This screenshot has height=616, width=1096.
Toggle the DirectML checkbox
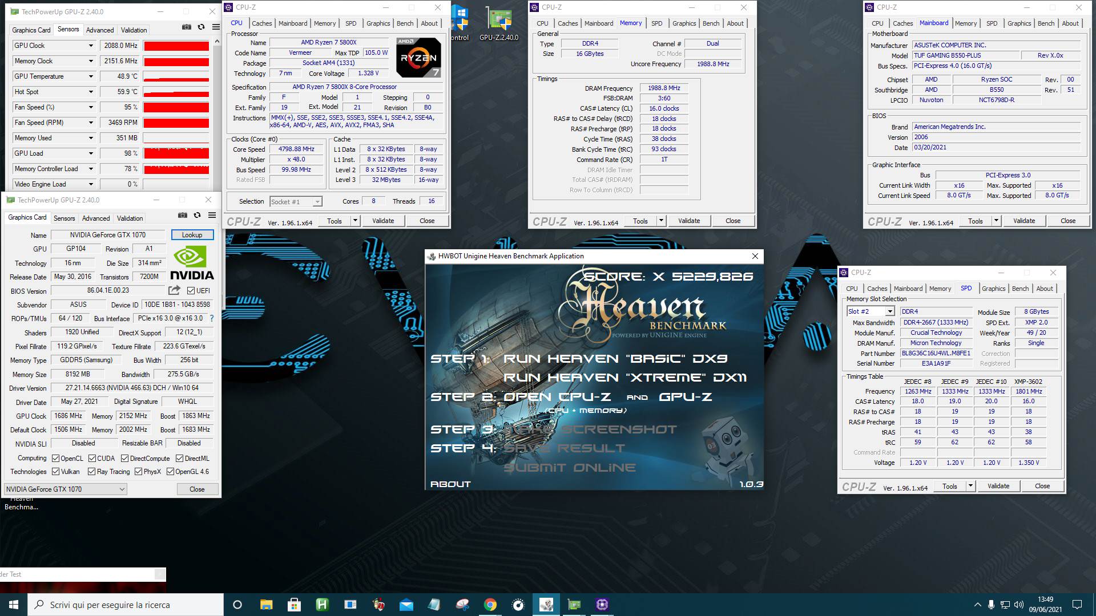tap(179, 458)
